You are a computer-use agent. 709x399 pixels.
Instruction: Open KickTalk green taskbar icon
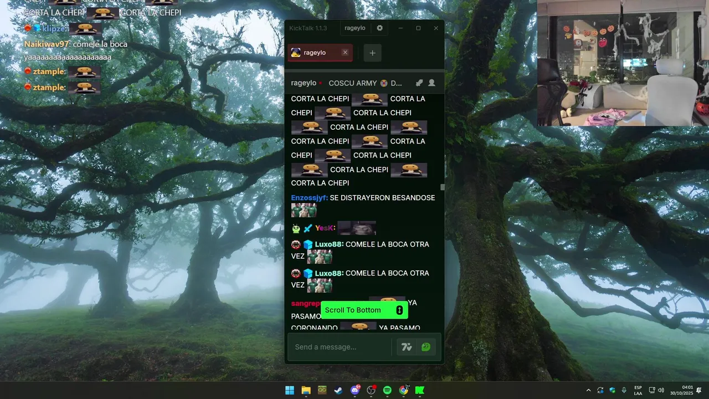point(420,390)
